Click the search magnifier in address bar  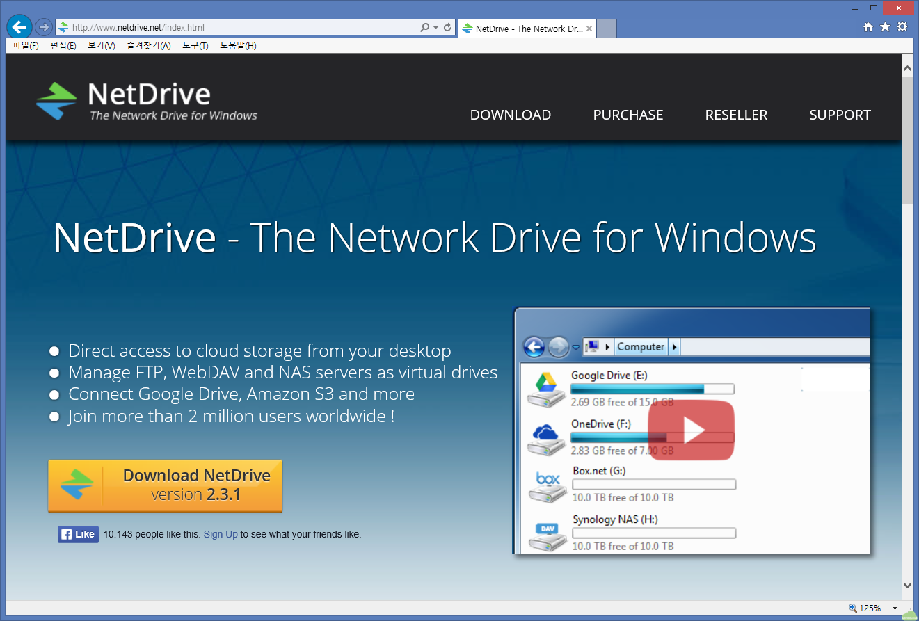coord(424,28)
